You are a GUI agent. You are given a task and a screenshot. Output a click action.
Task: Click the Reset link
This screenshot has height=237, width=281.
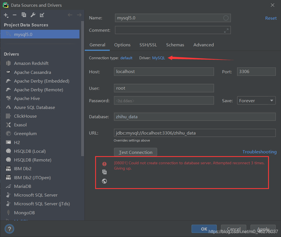[271, 18]
